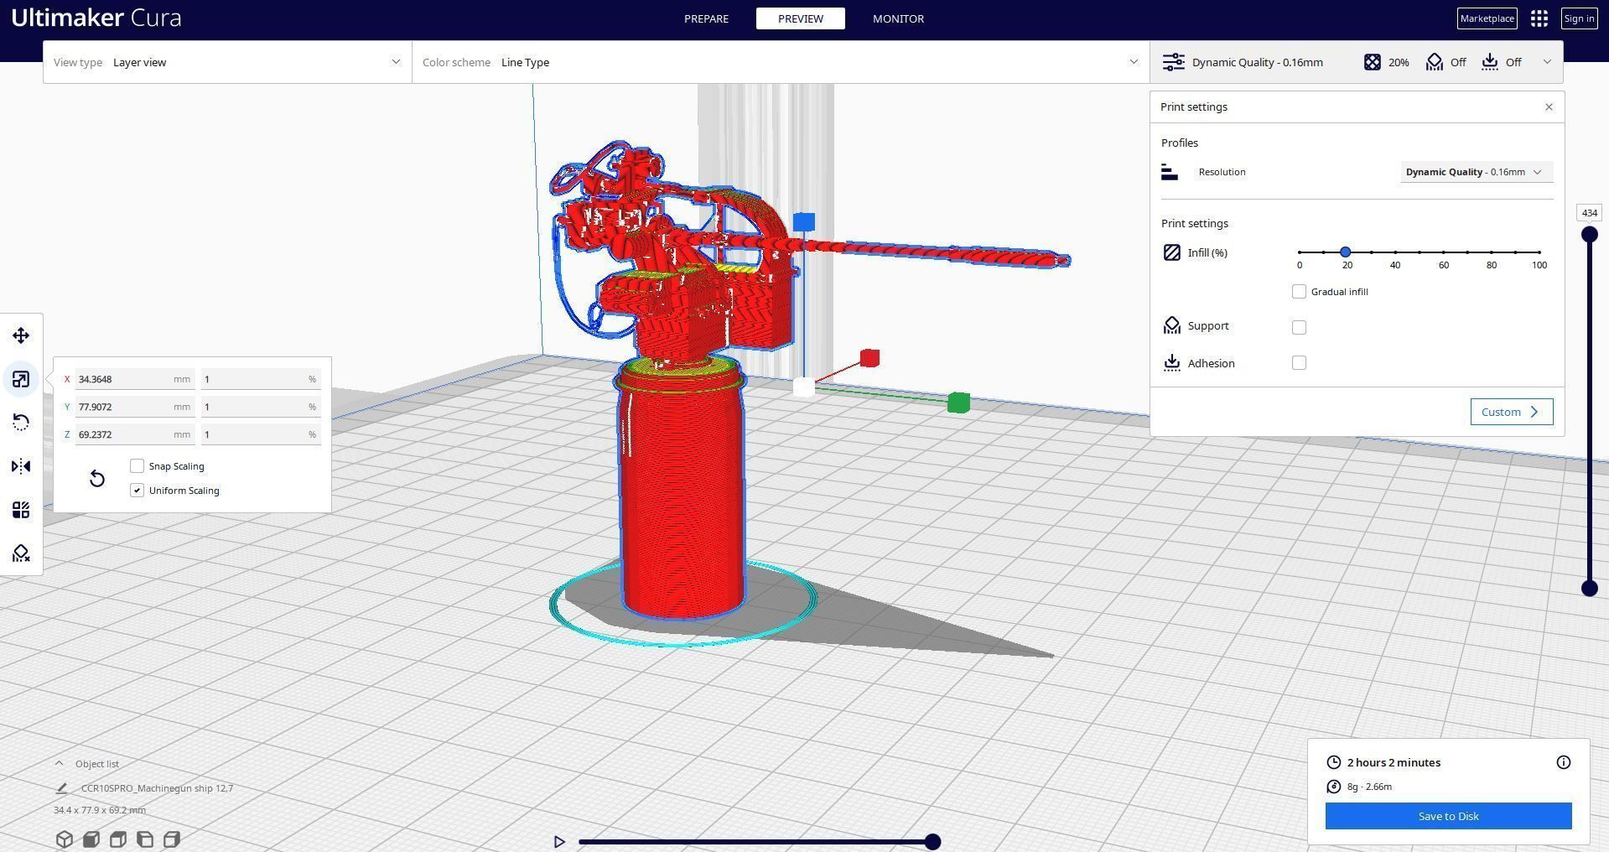Select the Rotate tool in left toolbar
The width and height of the screenshot is (1609, 852).
pos(21,423)
